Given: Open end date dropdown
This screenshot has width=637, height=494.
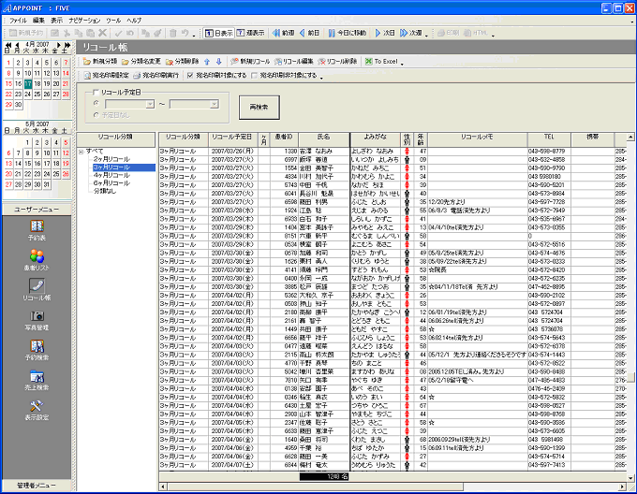Looking at the screenshot, I should click(215, 104).
